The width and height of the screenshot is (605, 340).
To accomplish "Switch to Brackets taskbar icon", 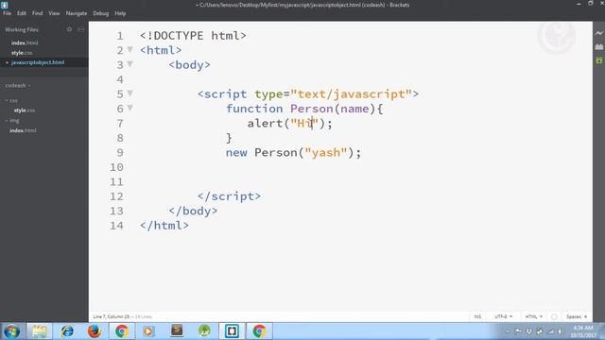I will pyautogui.click(x=232, y=331).
